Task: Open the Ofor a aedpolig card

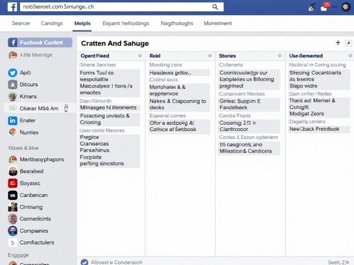Action: click(x=179, y=127)
